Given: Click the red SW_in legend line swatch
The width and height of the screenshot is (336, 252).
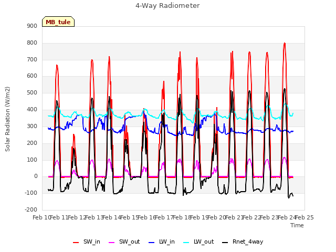Looking at the screenshot, I should [76, 243].
